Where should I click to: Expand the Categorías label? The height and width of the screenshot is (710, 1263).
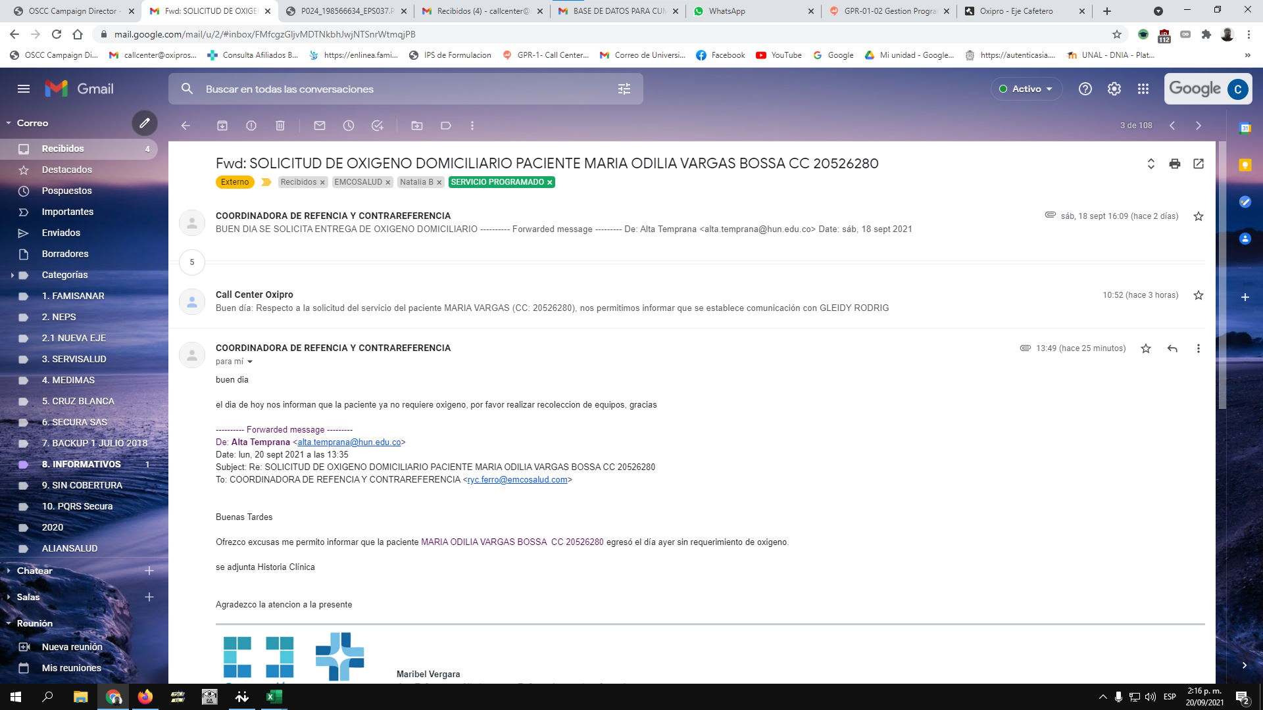[12, 275]
